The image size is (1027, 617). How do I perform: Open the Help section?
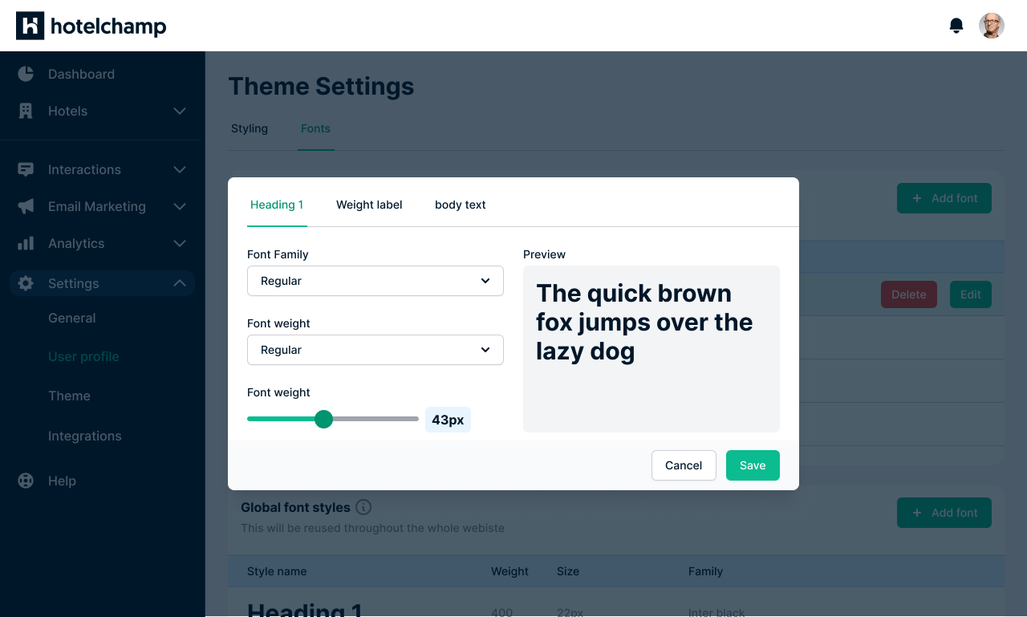tap(62, 481)
